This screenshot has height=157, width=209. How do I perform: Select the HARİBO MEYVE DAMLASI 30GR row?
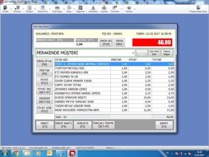(114, 102)
